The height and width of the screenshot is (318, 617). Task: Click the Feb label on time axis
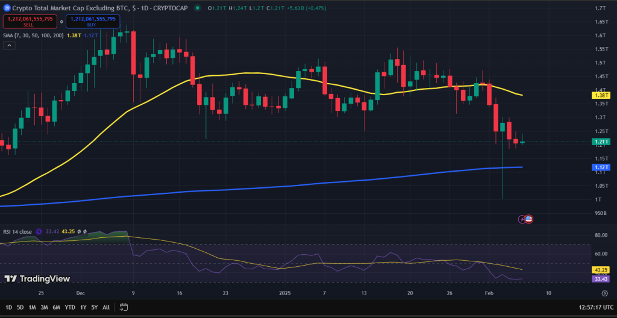coord(489,293)
